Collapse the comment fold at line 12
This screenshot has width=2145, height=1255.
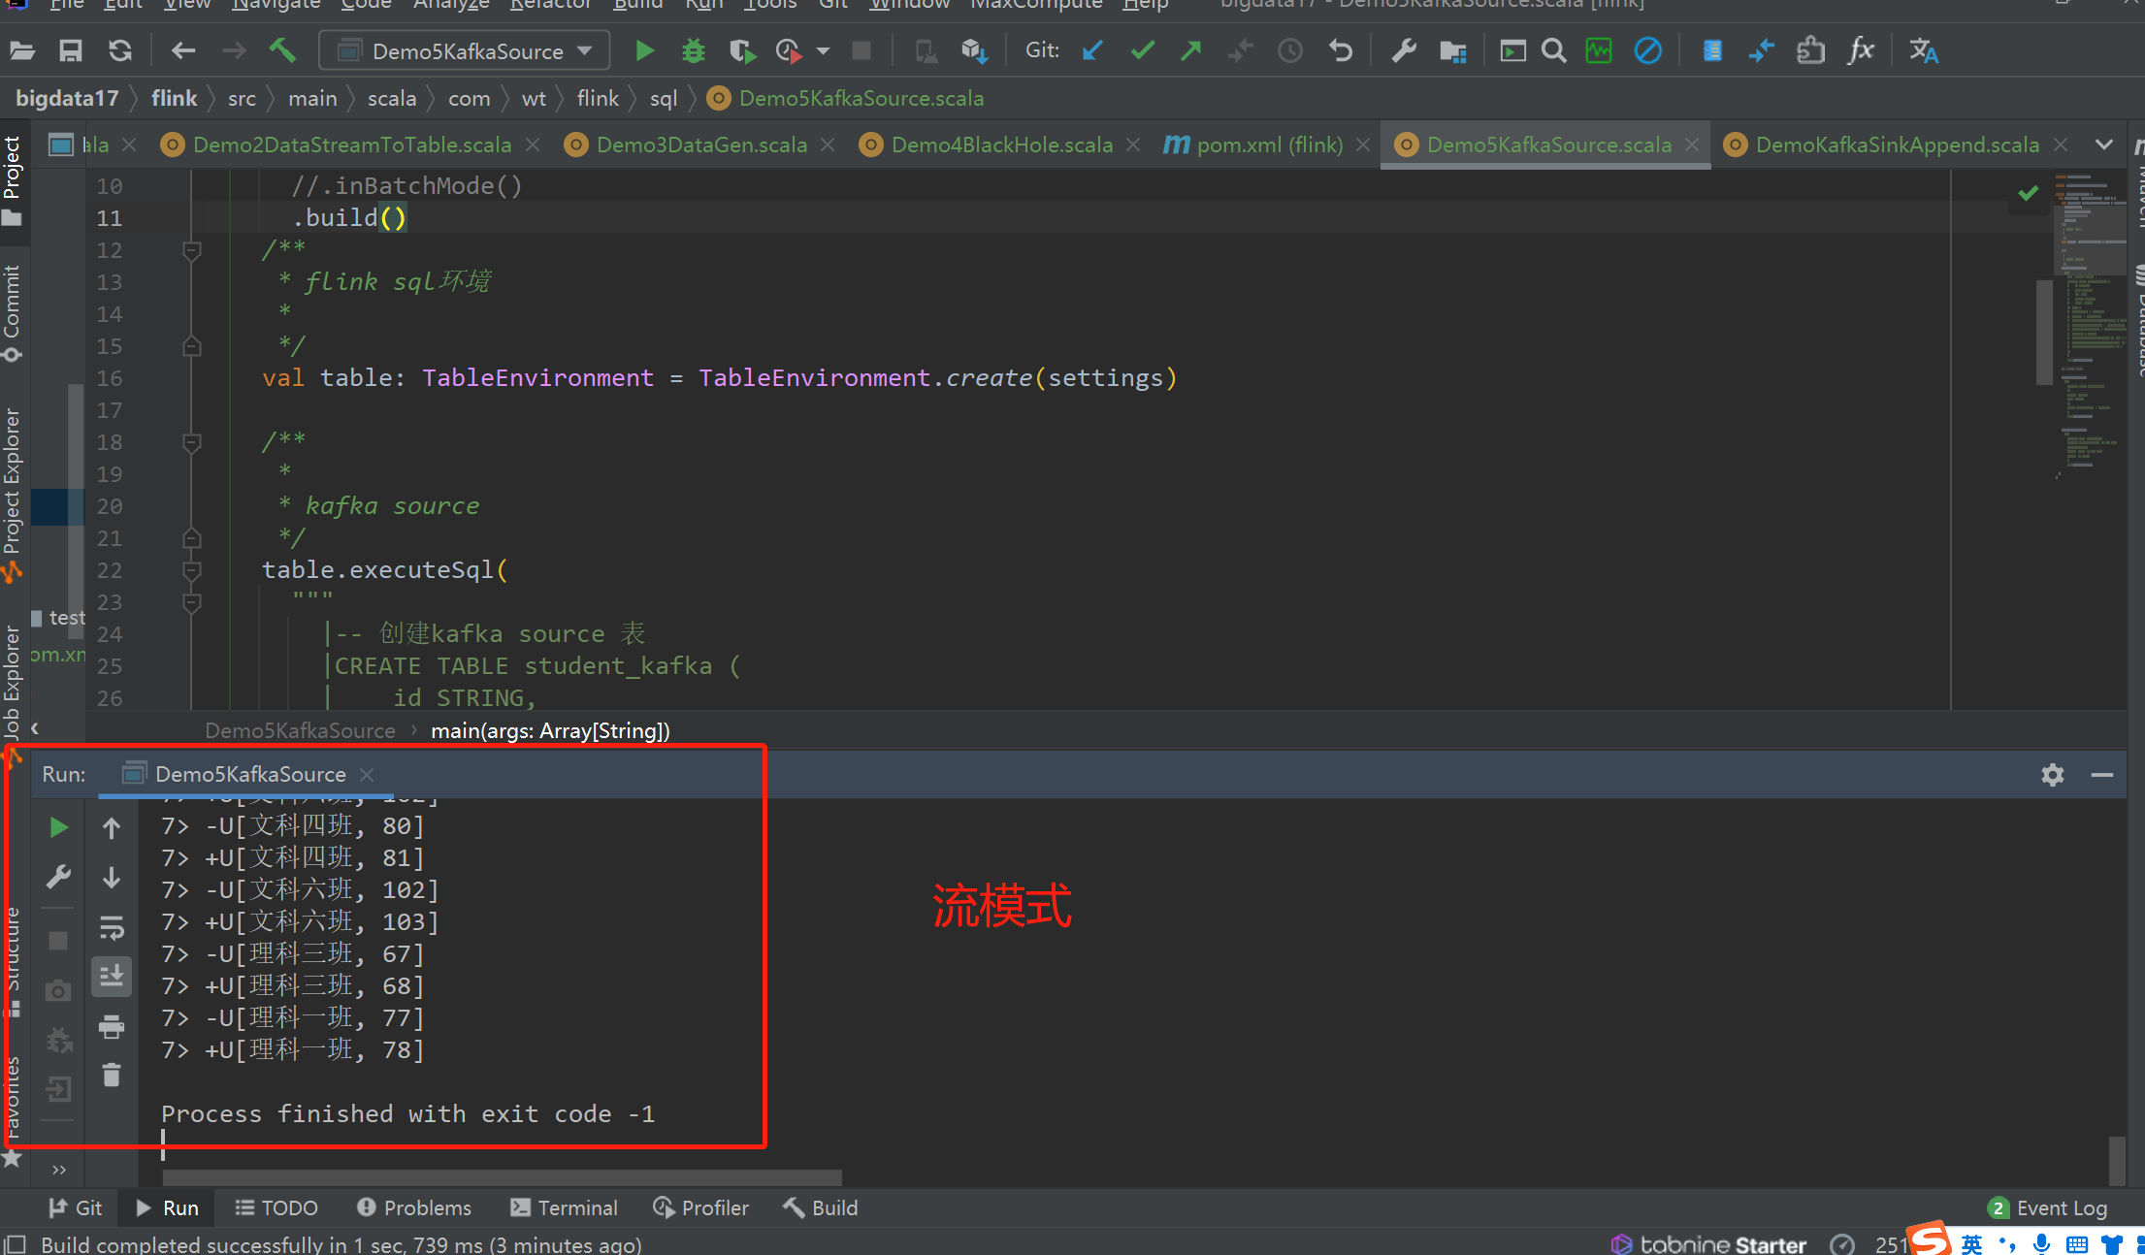[192, 250]
